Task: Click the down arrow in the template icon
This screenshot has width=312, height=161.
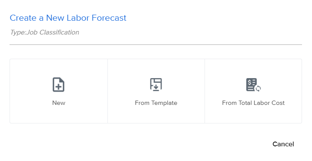Action: click(156, 87)
